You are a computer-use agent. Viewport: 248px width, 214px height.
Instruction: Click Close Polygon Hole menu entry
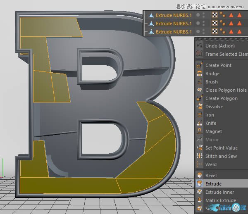[x=226, y=90]
